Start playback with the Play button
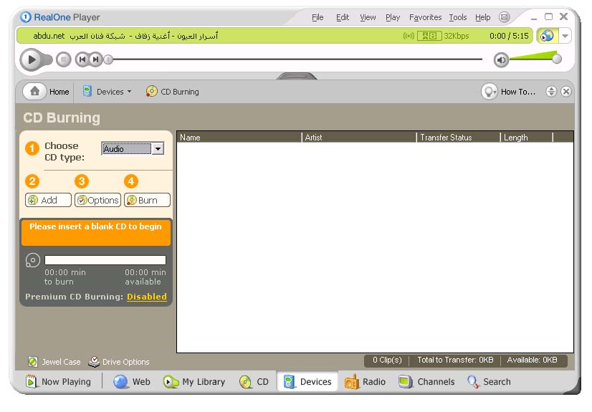 (x=32, y=59)
